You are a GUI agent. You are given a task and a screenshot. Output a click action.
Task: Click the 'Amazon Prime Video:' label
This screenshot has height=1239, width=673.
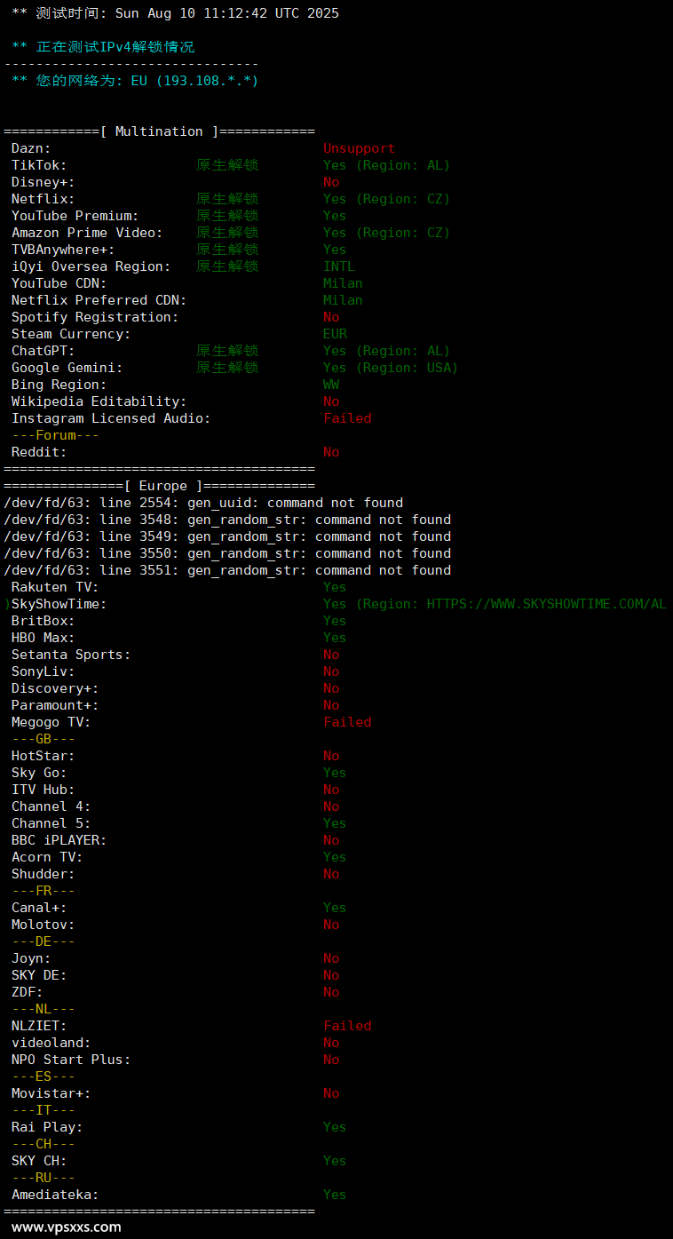tap(87, 233)
